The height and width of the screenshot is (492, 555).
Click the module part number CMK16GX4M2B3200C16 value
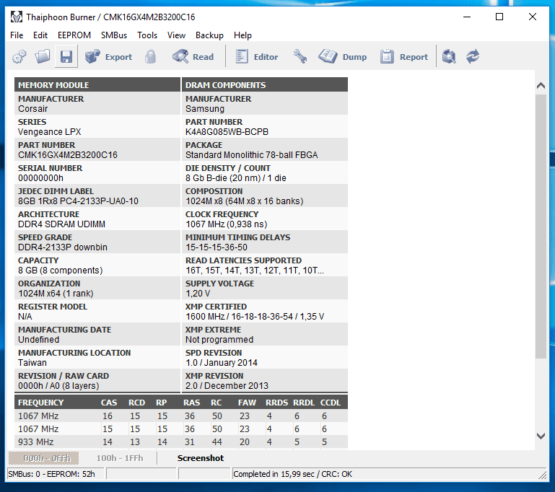[x=68, y=155]
